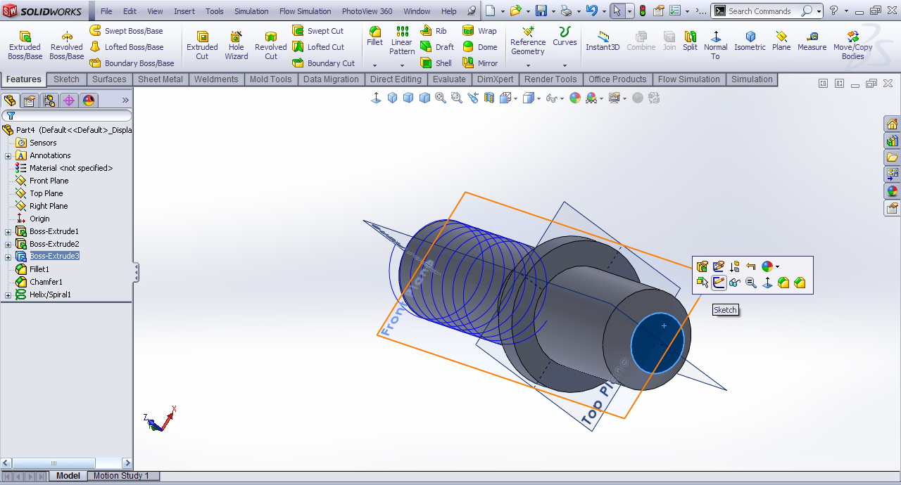The image size is (901, 485).
Task: Switch to the Sheet Metal tab
Action: tap(160, 79)
